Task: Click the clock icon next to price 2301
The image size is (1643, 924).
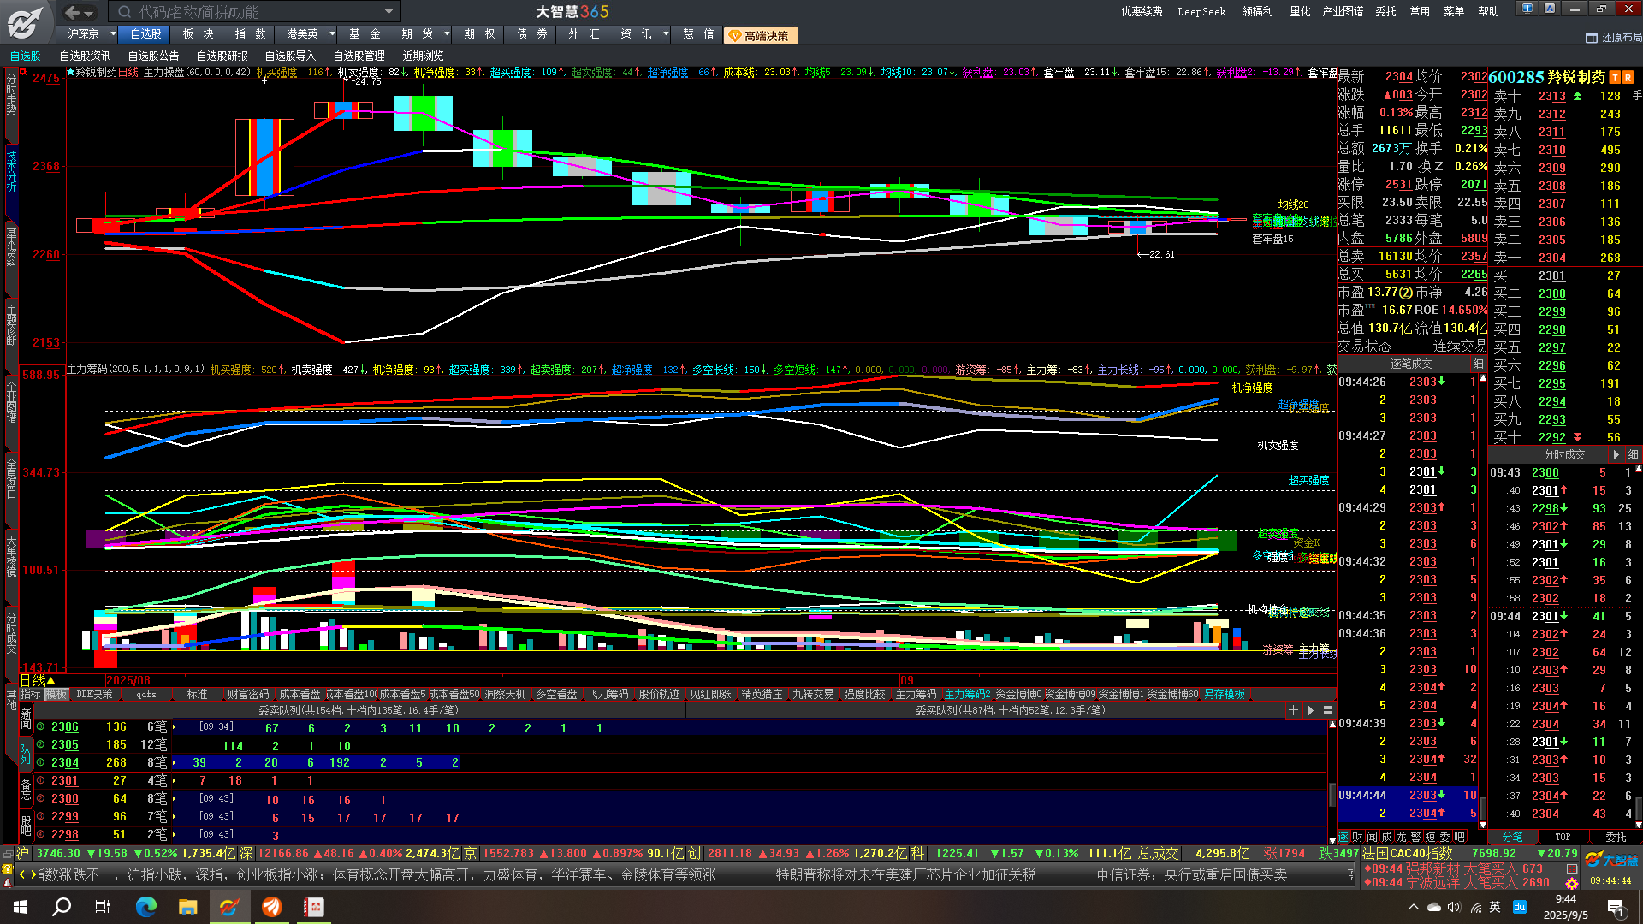Action: (40, 780)
